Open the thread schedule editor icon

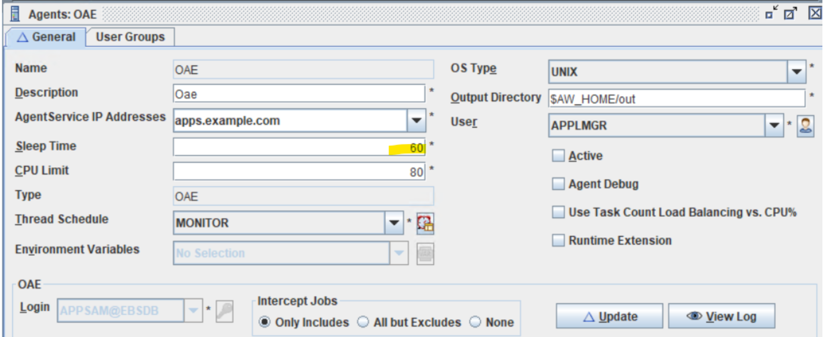425,223
